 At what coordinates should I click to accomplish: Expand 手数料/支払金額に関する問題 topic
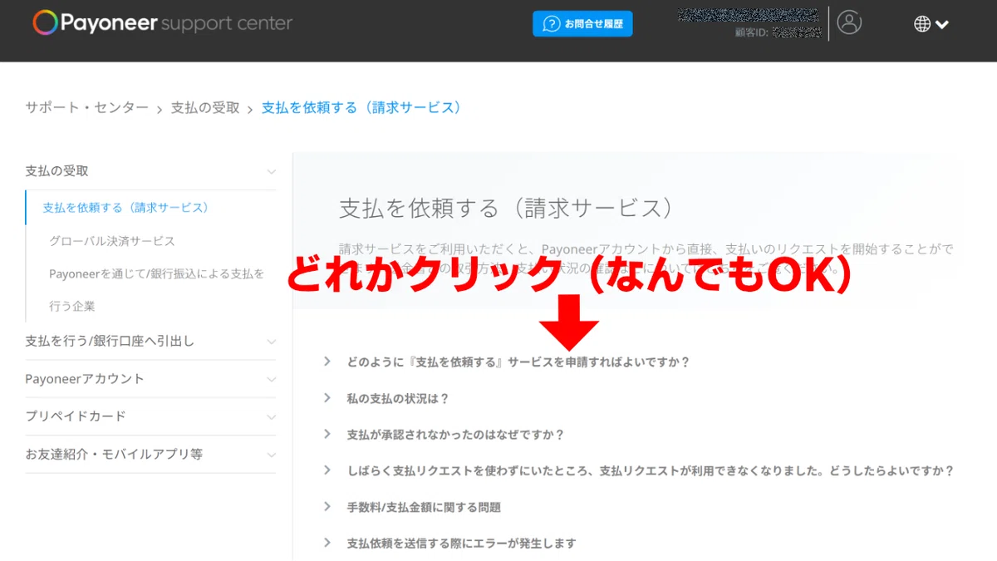(412, 507)
